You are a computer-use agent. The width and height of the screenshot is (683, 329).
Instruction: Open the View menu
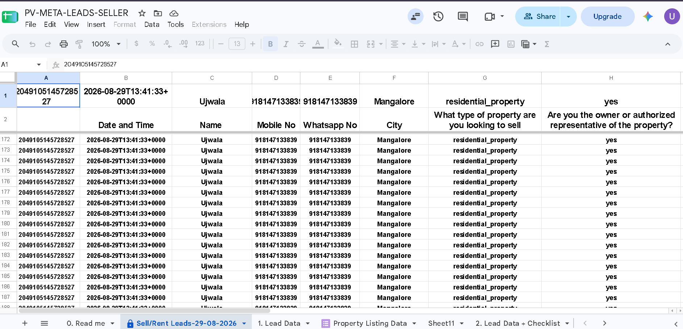click(x=71, y=24)
